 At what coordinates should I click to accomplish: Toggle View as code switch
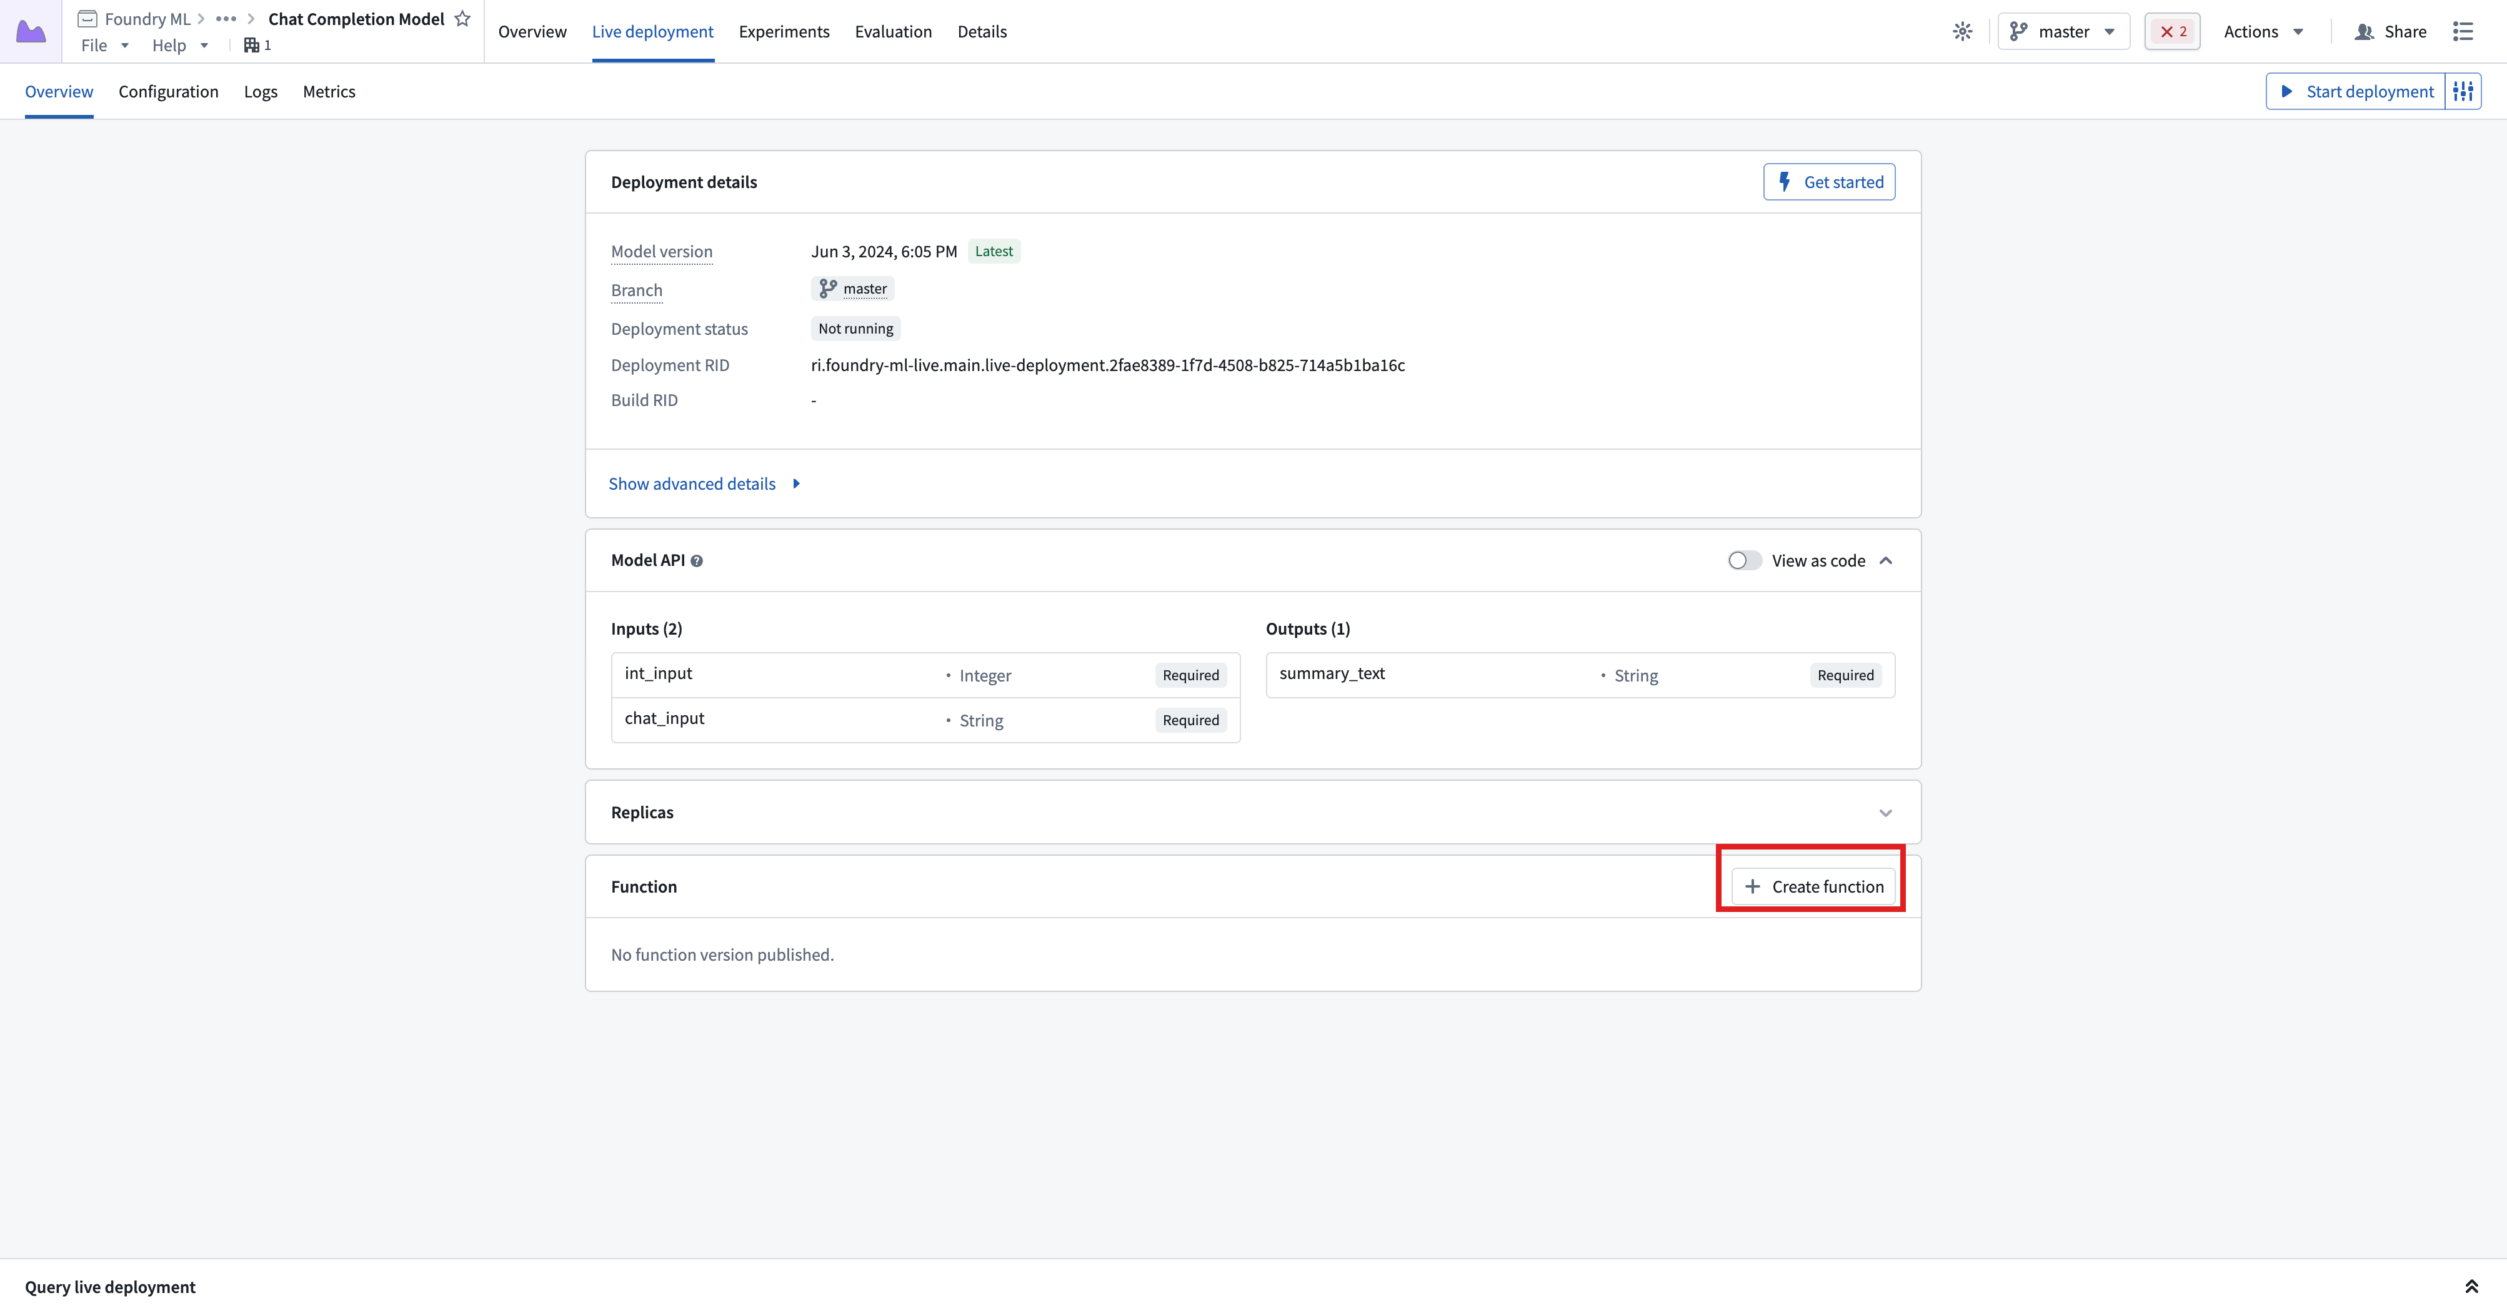click(x=1744, y=560)
